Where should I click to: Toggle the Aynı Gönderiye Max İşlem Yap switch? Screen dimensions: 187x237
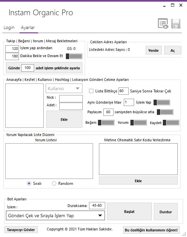[x=162, y=102]
